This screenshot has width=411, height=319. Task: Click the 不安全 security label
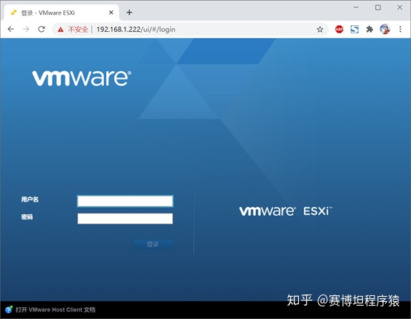[78, 30]
